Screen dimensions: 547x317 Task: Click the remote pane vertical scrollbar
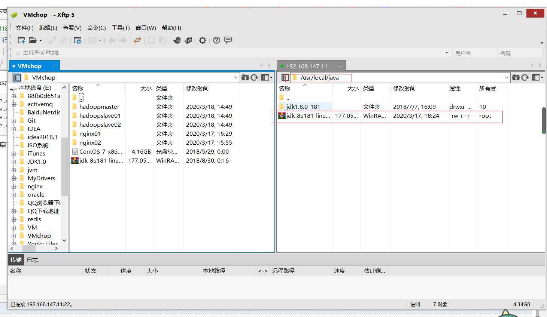point(544,121)
